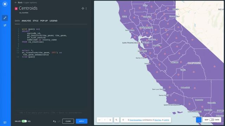Open the CARTO attribution link
225x126 pixels.
coord(166,120)
